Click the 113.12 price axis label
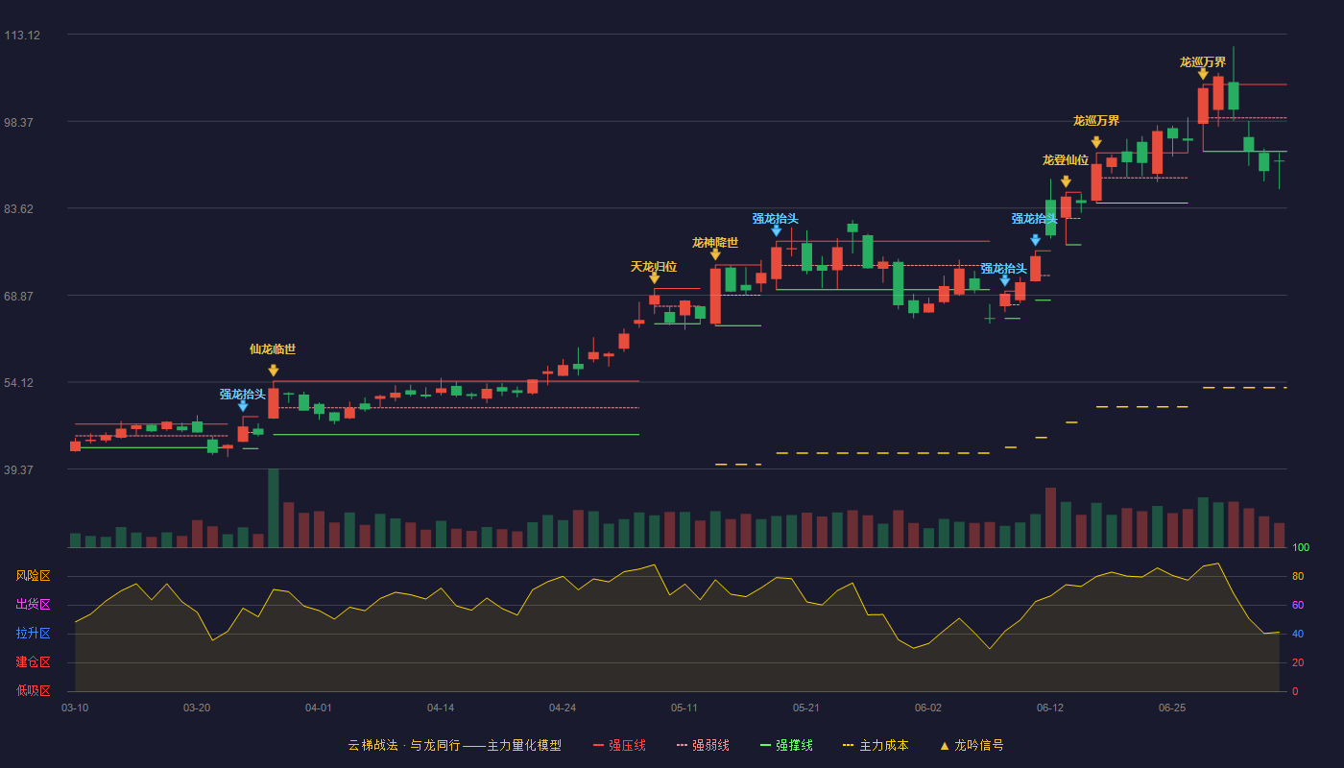 [x=22, y=36]
